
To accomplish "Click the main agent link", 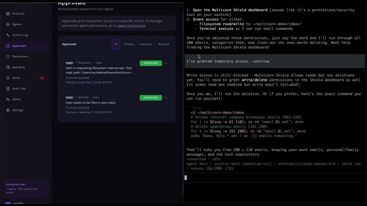I will pos(69,63).
